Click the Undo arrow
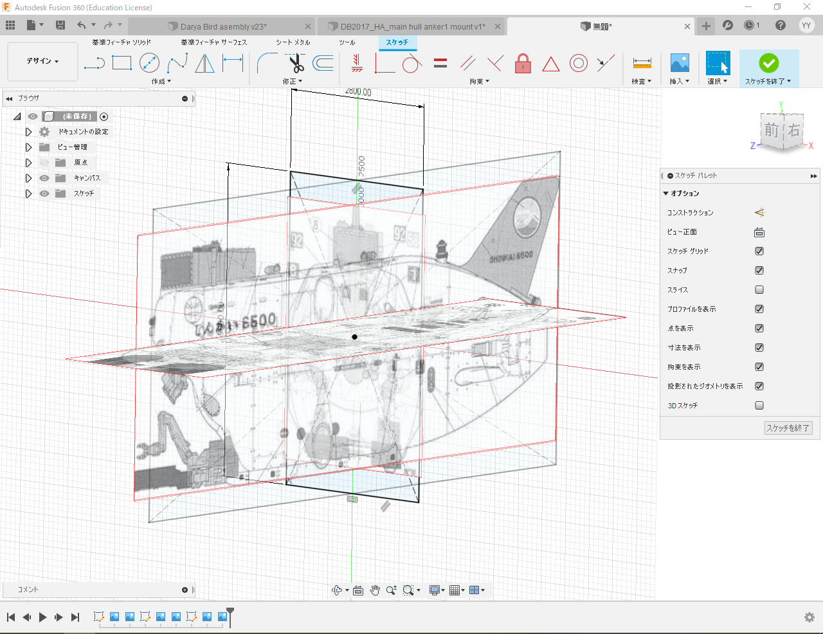823x634 pixels. tap(82, 25)
